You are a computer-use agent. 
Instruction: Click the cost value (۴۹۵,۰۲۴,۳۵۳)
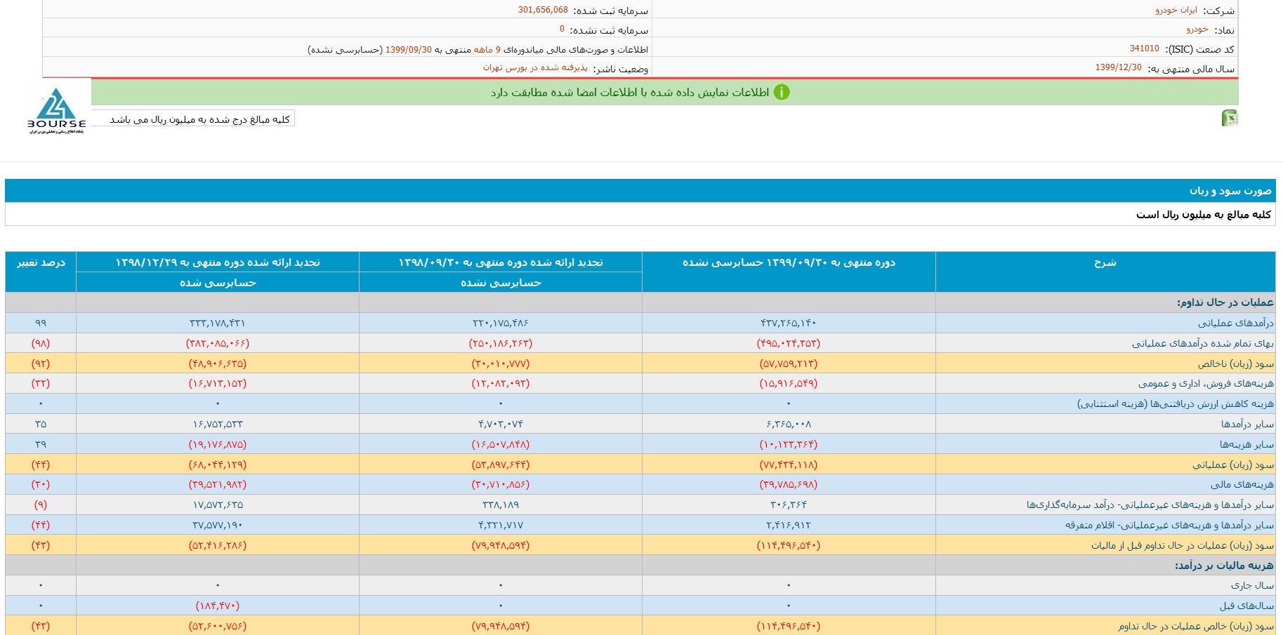pos(789,343)
